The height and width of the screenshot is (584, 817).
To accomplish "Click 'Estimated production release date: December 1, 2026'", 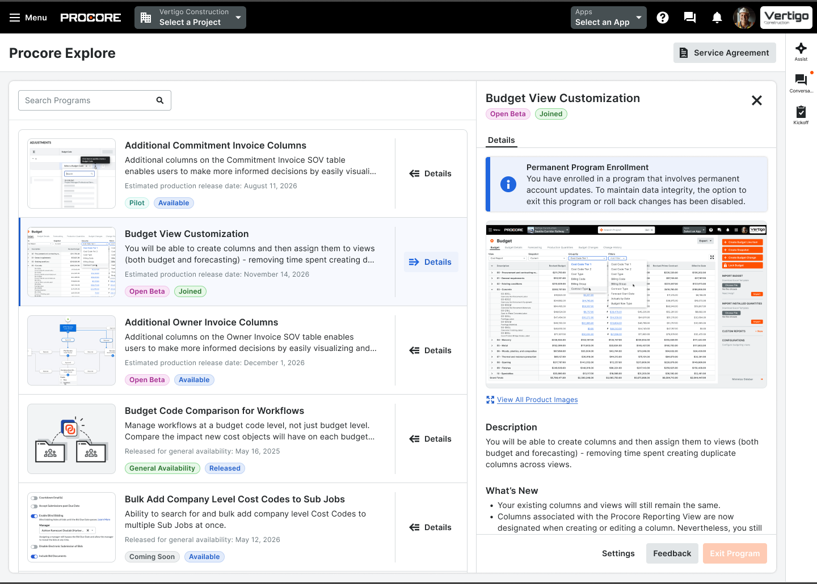I will [x=214, y=363].
